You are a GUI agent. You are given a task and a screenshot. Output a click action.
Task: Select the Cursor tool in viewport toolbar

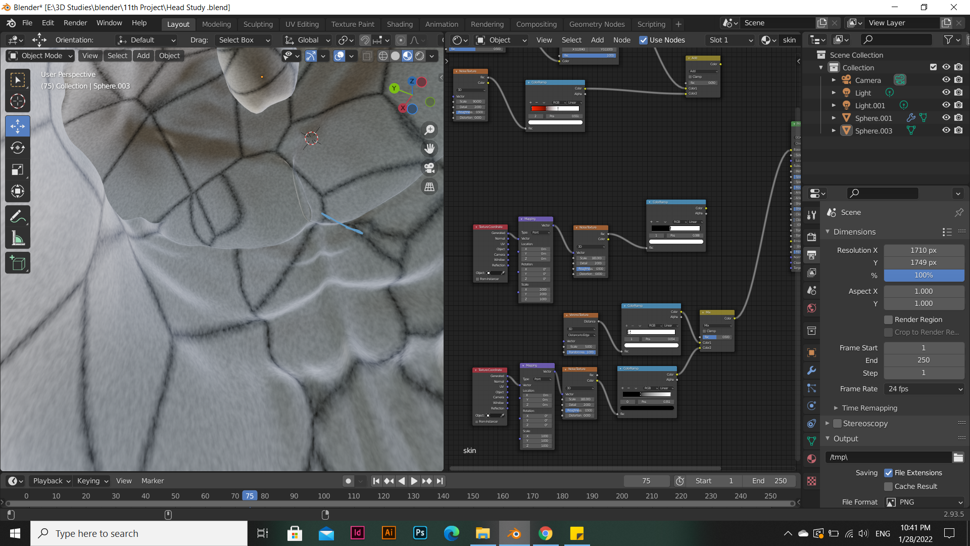(18, 102)
